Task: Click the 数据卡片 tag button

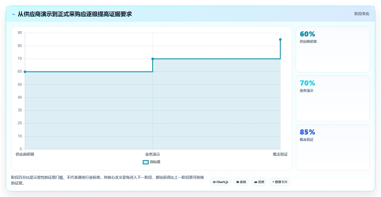Action: point(280,182)
